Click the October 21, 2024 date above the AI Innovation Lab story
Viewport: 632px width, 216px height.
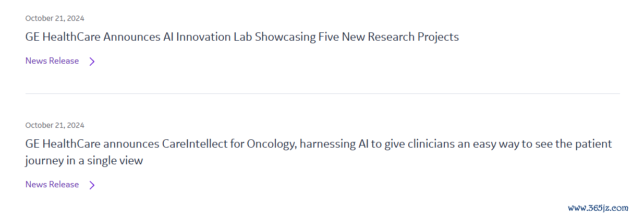click(x=55, y=18)
